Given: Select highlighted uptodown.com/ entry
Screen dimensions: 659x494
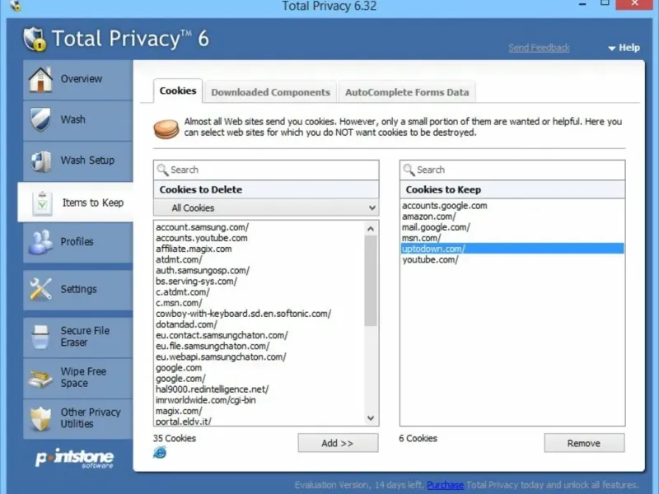Looking at the screenshot, I should 512,249.
